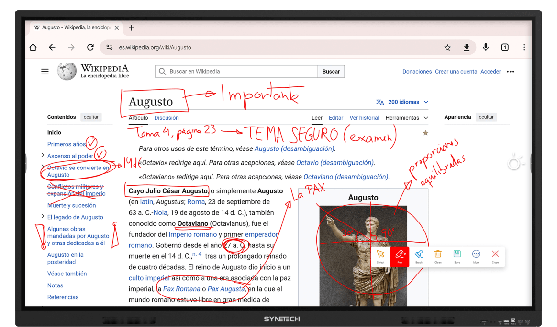The image size is (557, 327).
Task: Select the Pen annotation tool
Action: pos(400,256)
